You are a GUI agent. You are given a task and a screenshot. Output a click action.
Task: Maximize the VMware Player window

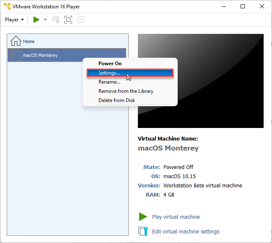click(243, 6)
